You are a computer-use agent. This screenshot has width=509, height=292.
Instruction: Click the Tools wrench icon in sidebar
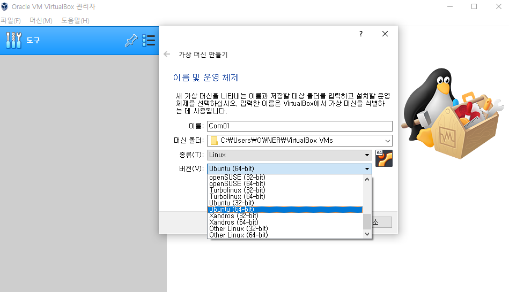pyautogui.click(x=13, y=41)
